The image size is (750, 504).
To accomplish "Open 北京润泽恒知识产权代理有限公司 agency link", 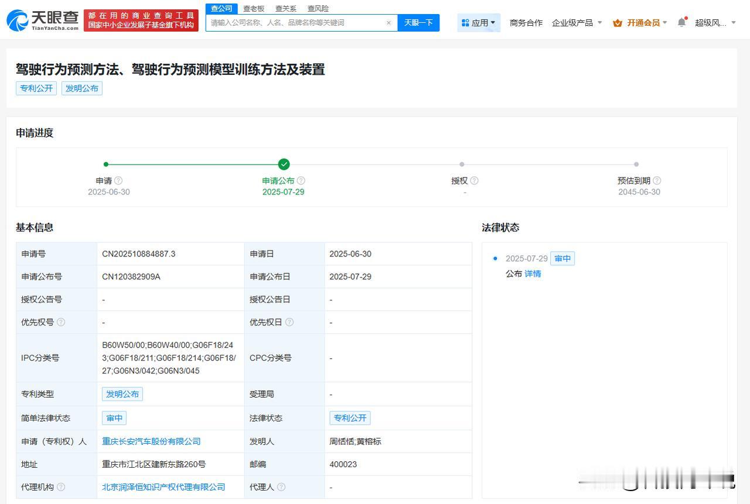I will click(x=163, y=487).
